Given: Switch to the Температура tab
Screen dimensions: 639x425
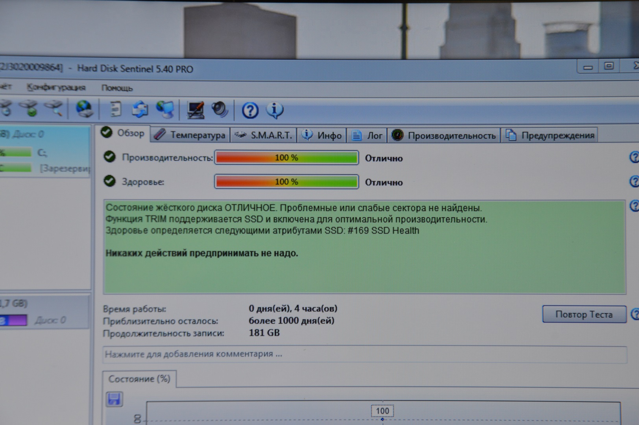Looking at the screenshot, I should click(190, 135).
